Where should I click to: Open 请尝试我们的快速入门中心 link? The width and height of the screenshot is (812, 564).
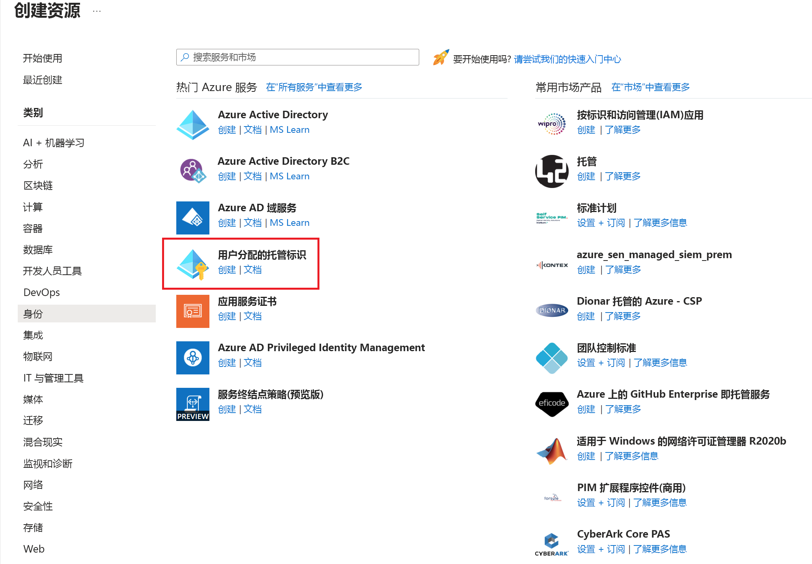coord(567,59)
